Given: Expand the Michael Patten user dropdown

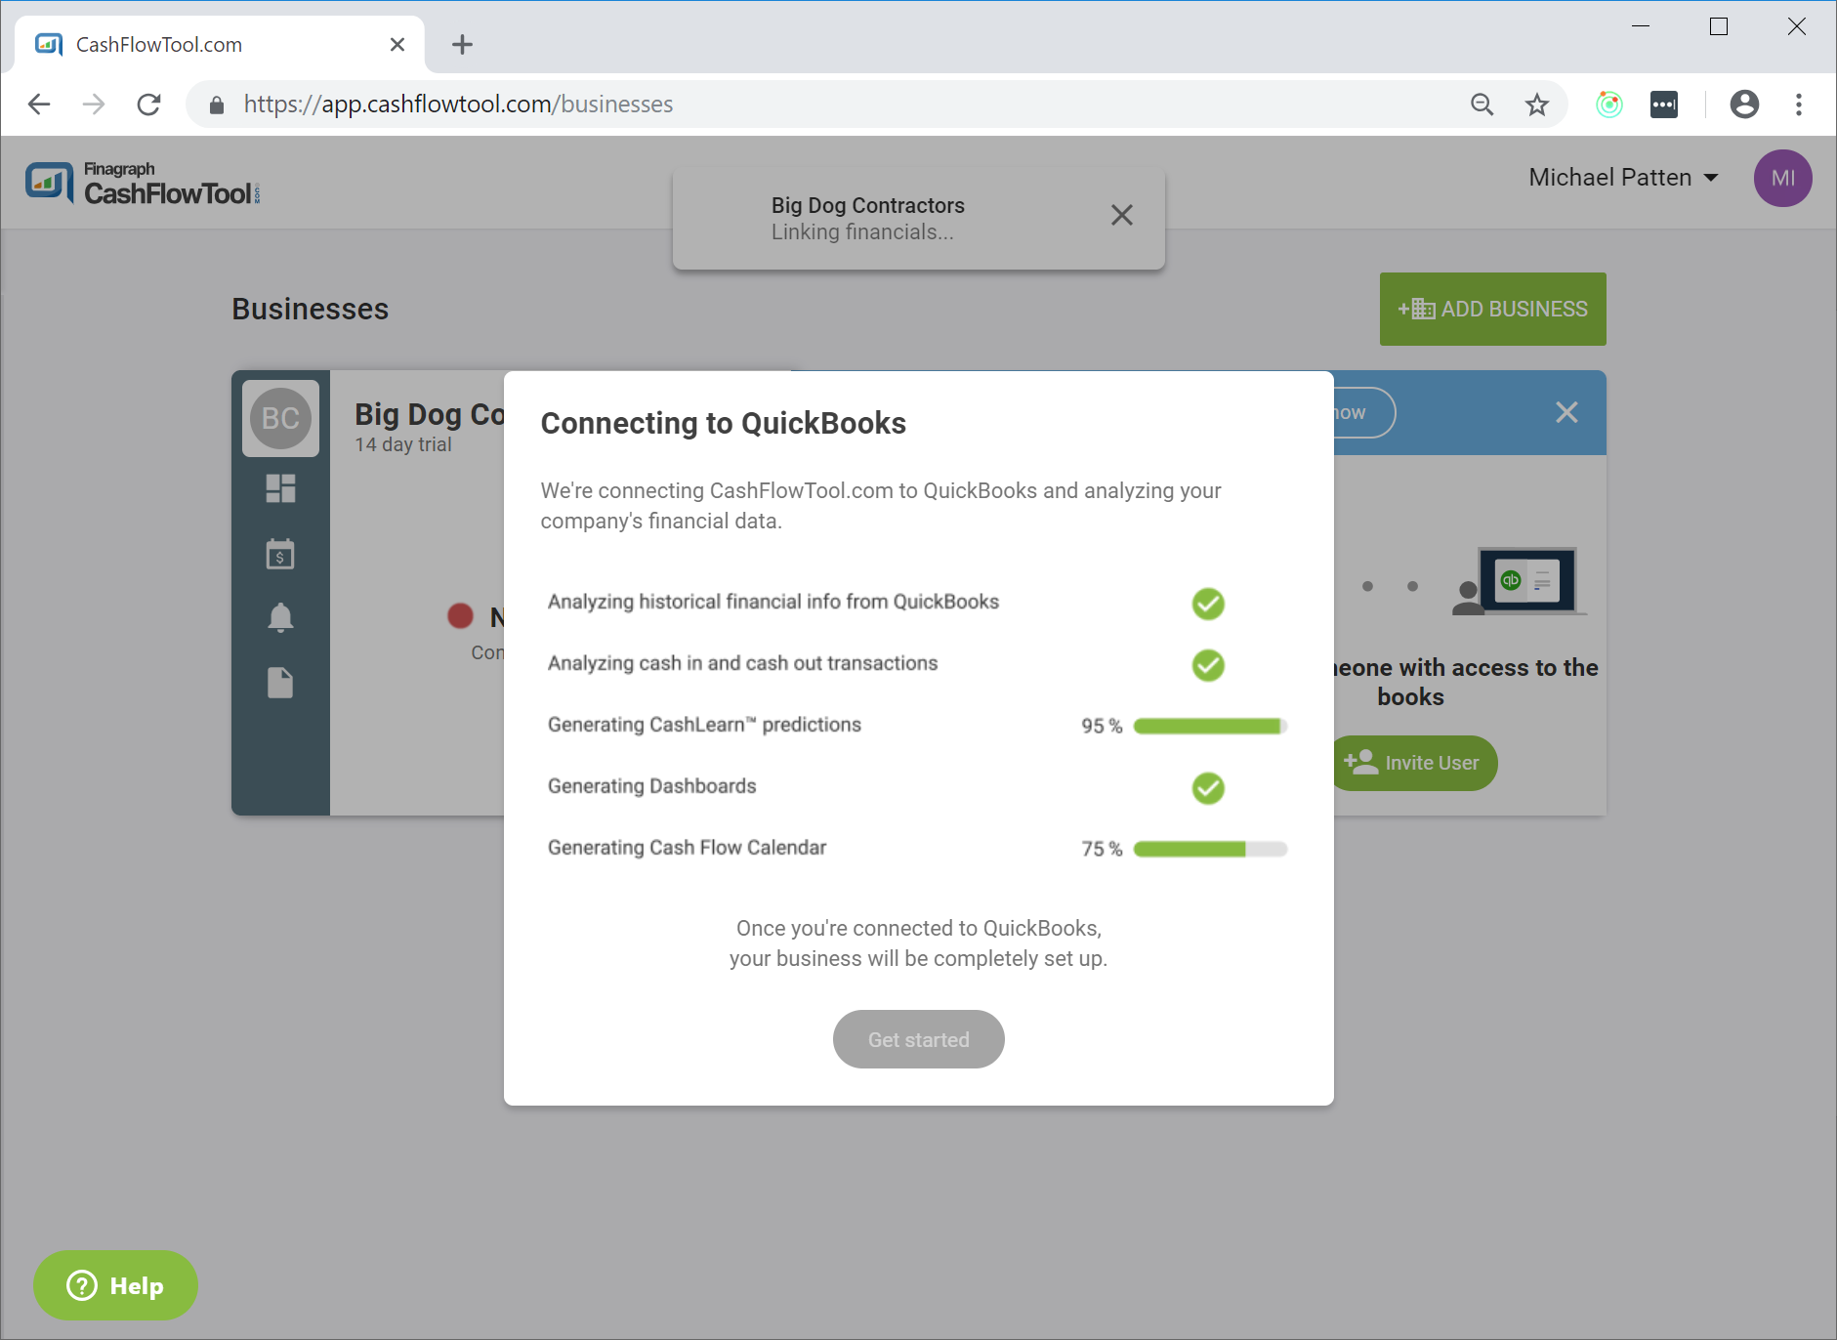Looking at the screenshot, I should click(x=1623, y=178).
